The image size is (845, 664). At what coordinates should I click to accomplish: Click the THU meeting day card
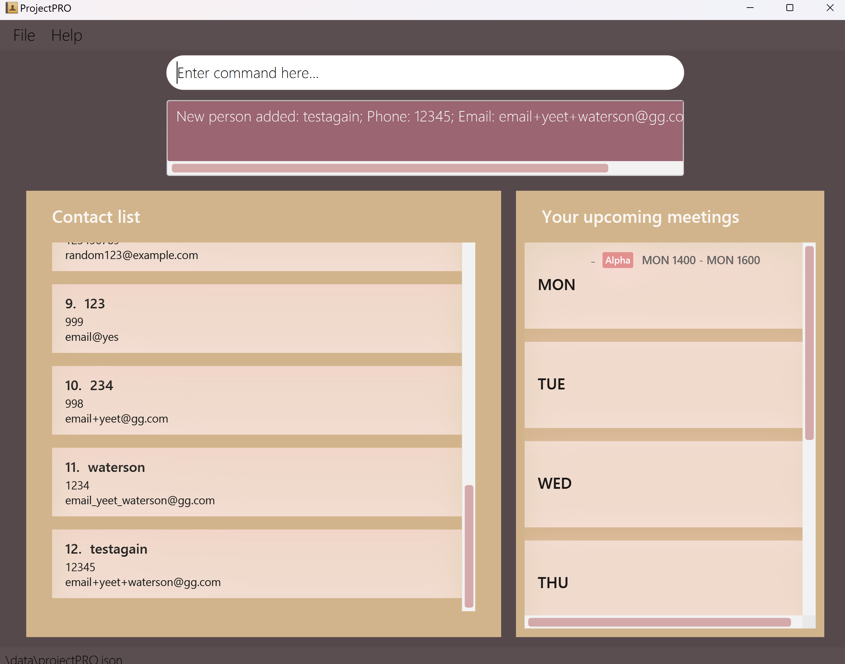coord(663,579)
